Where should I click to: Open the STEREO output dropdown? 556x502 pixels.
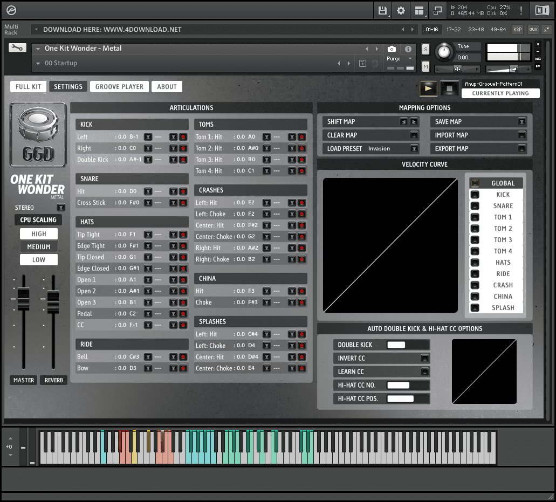click(61, 207)
